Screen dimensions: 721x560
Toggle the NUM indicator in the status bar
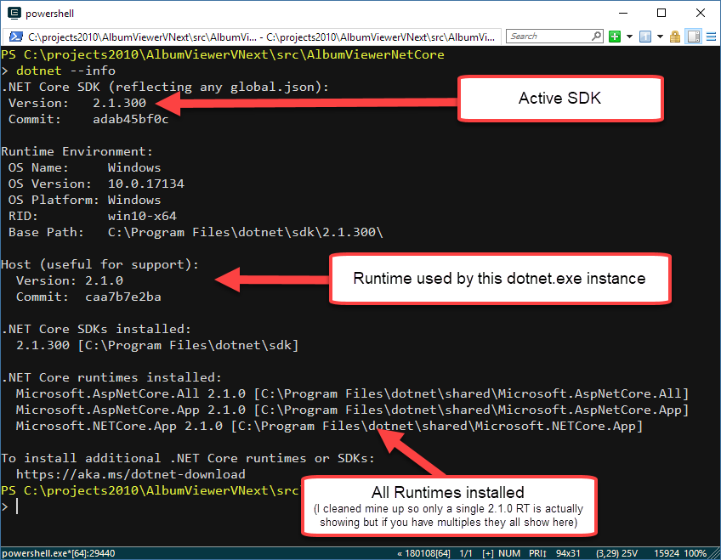[508, 554]
